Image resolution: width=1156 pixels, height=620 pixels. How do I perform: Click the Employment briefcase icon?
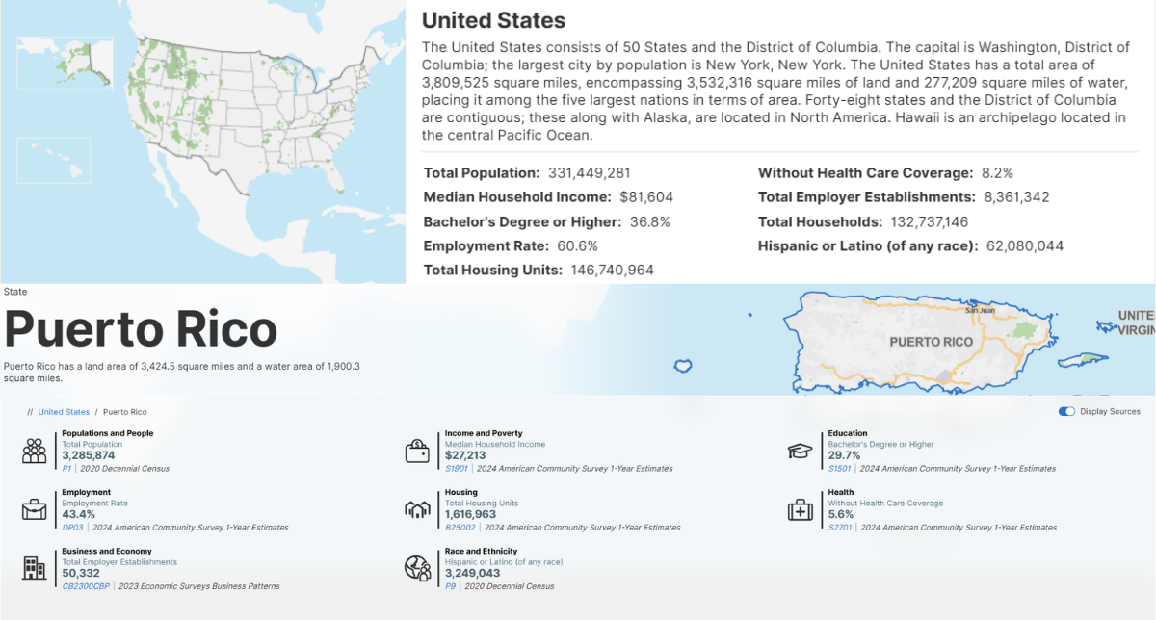point(35,509)
